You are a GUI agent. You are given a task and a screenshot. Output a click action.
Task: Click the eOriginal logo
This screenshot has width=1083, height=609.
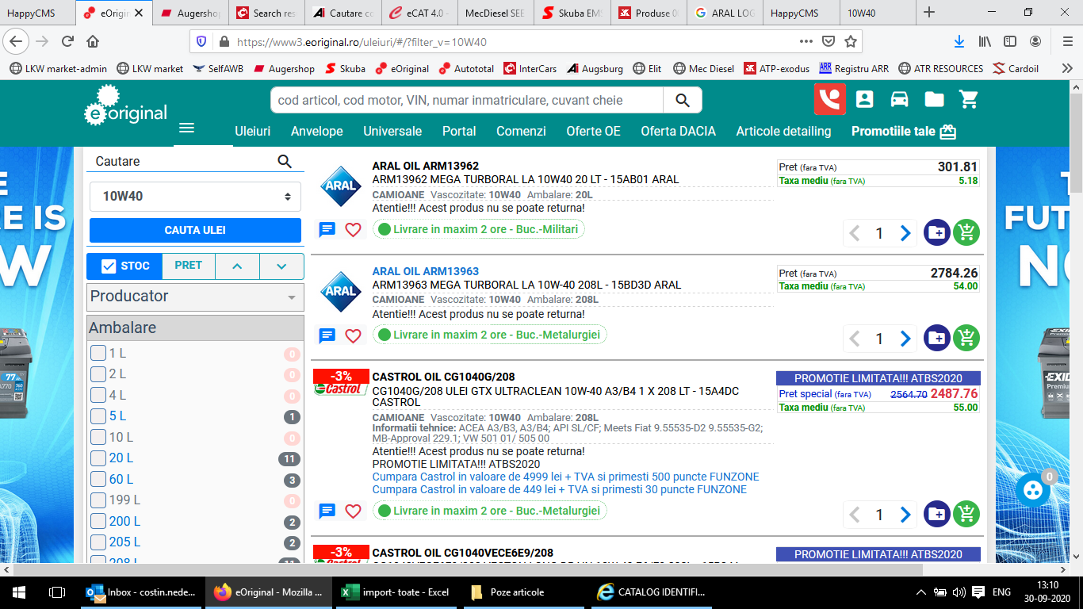(126, 105)
